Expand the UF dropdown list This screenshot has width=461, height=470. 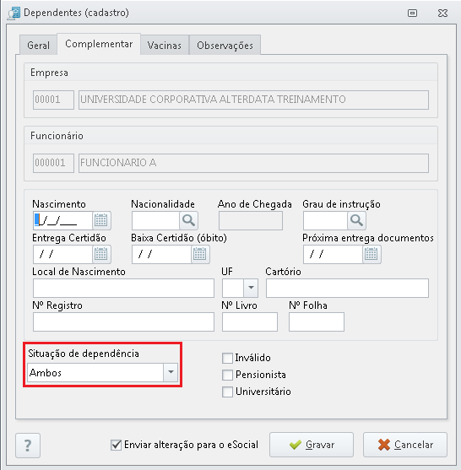pyautogui.click(x=251, y=288)
